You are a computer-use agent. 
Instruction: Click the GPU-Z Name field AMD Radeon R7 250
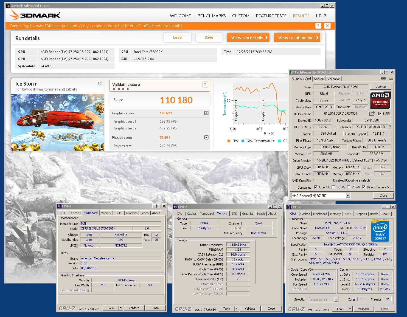[341, 87]
